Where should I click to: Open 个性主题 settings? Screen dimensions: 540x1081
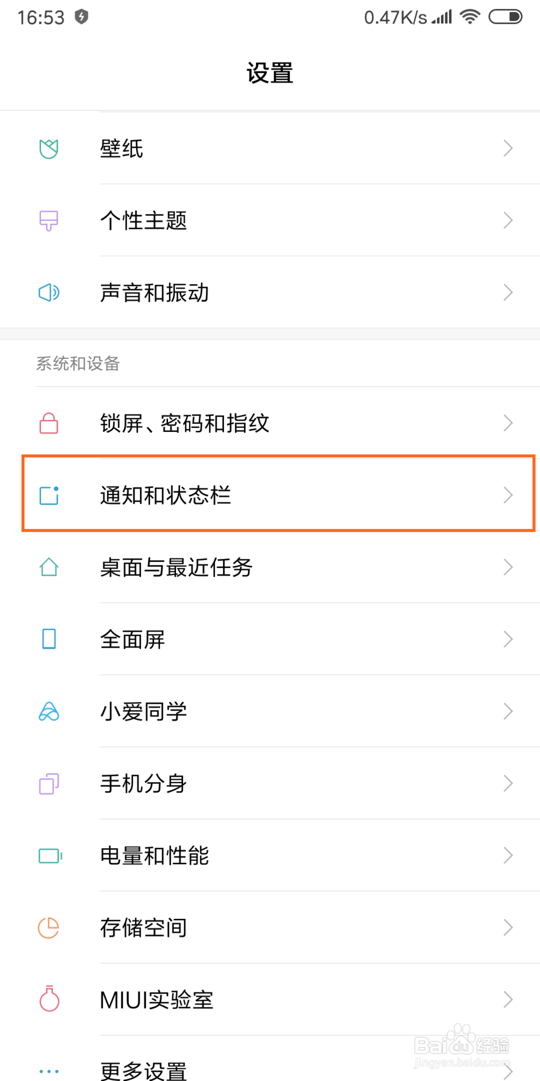point(143,221)
